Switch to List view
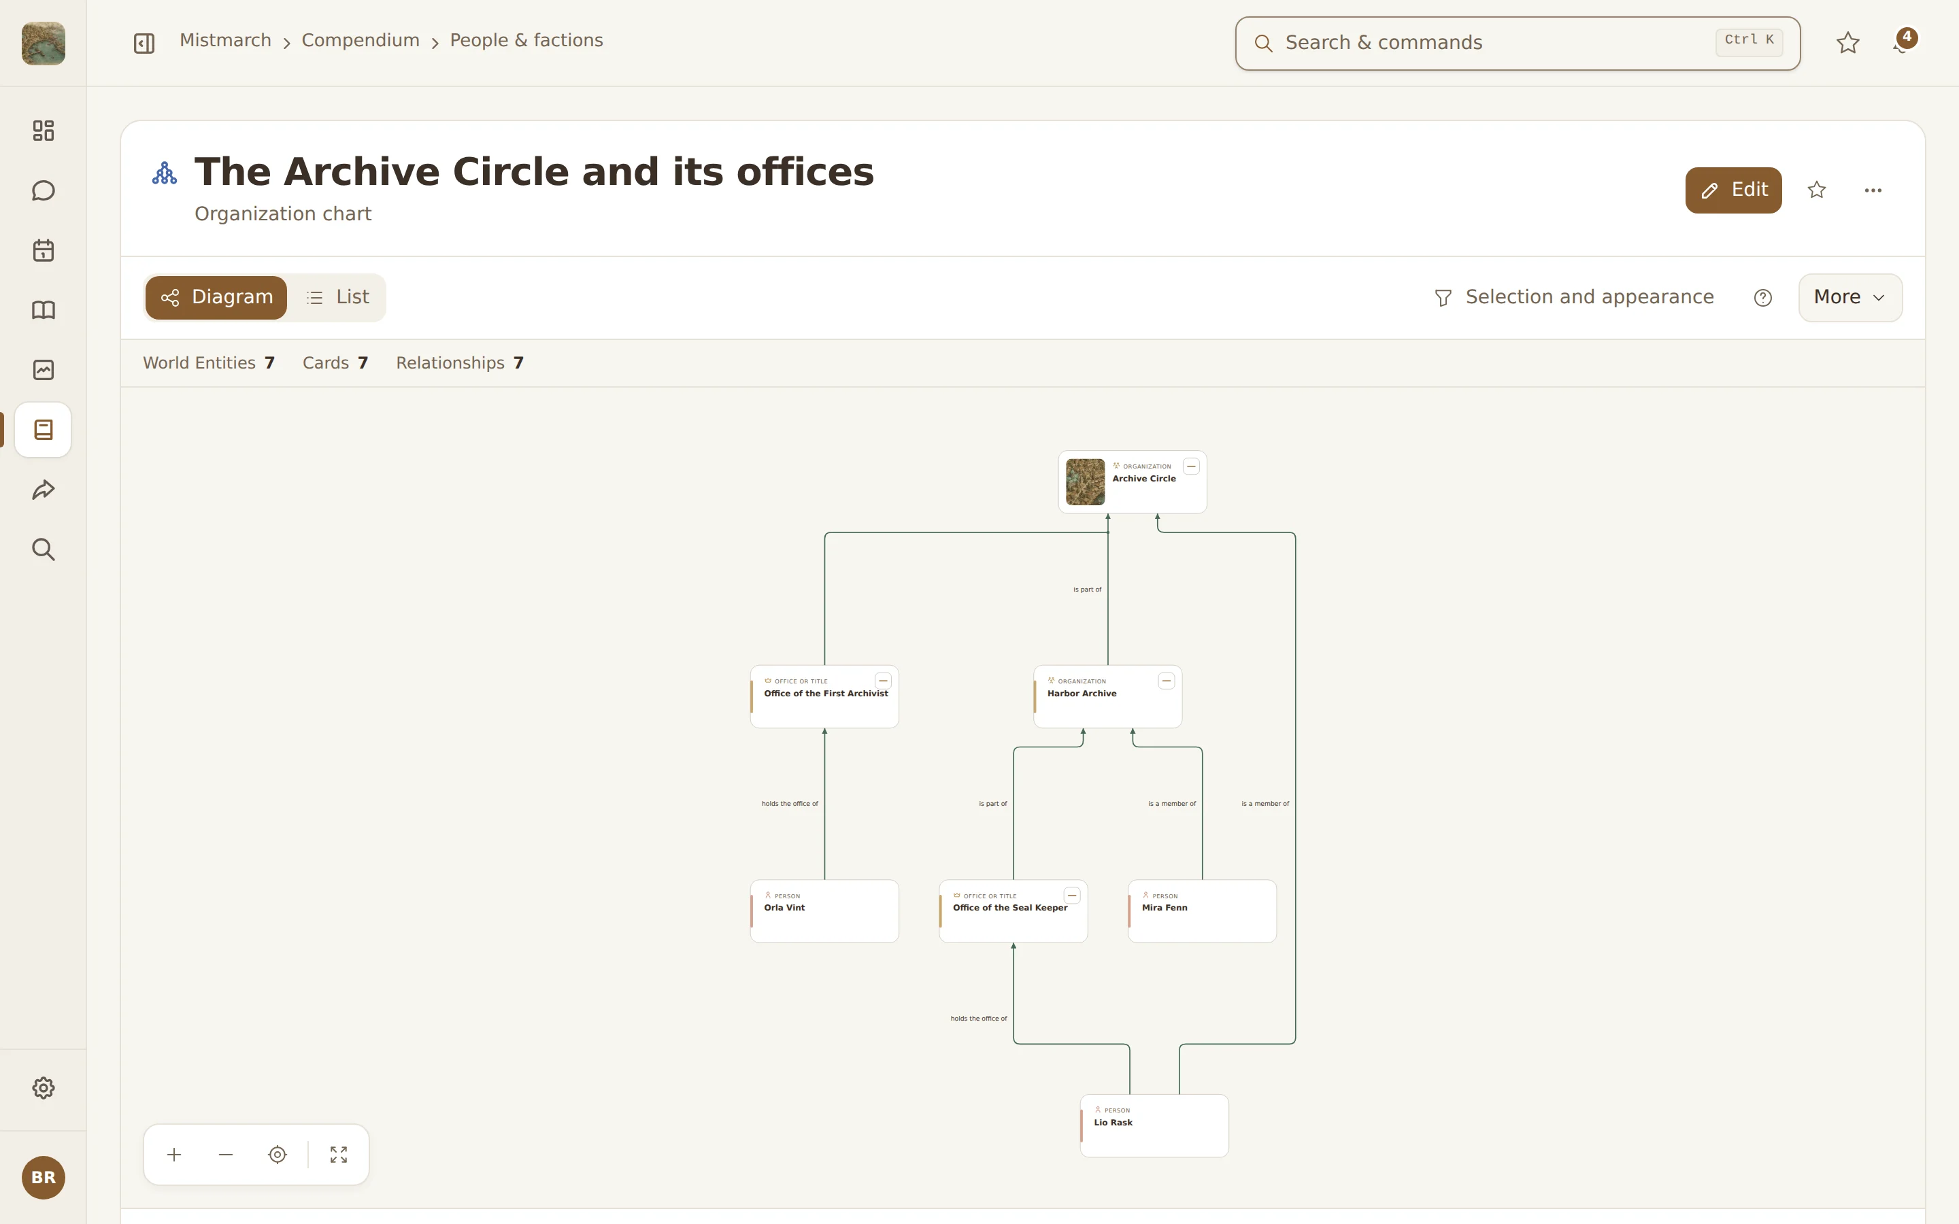The width and height of the screenshot is (1959, 1224). [337, 297]
